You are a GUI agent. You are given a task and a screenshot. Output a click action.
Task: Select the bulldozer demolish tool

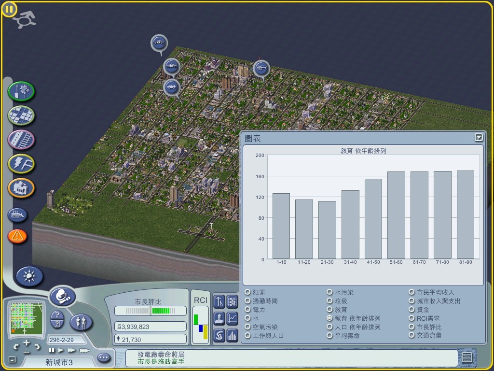tap(17, 215)
